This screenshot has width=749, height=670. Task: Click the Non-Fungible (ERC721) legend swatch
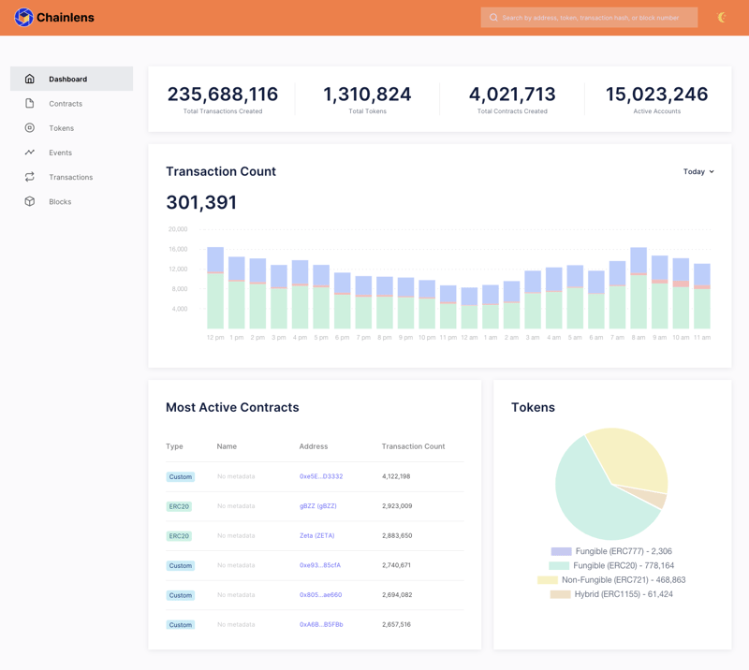pos(548,580)
